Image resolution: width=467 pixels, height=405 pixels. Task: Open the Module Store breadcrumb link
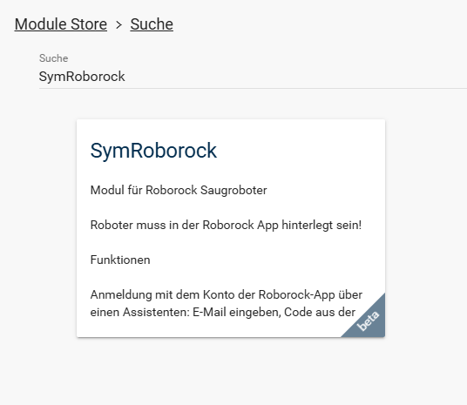[x=61, y=24]
